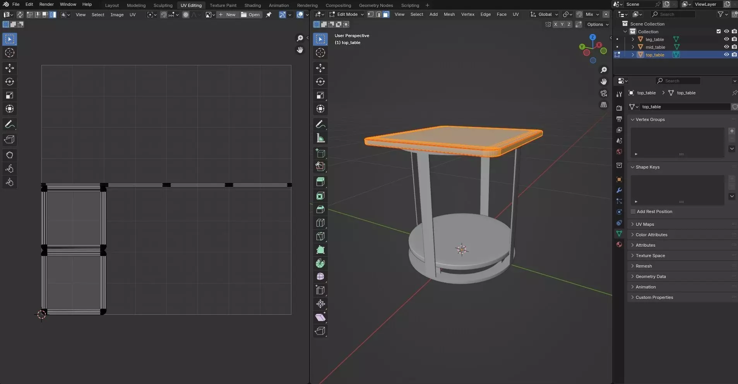Switch to perspective/orthographic view icon
This screenshot has width=738, height=384.
(x=604, y=105)
